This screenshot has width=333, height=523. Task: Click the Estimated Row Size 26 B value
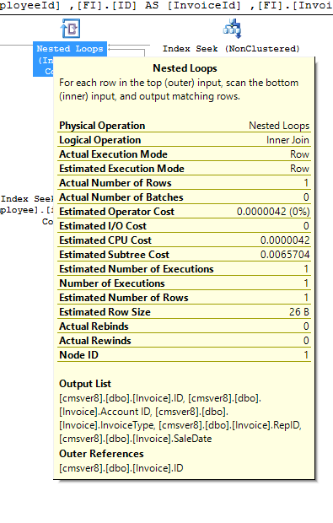pyautogui.click(x=299, y=312)
